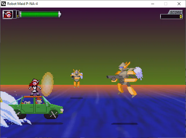Click the robot maid portrait icon

[x=8, y=15]
